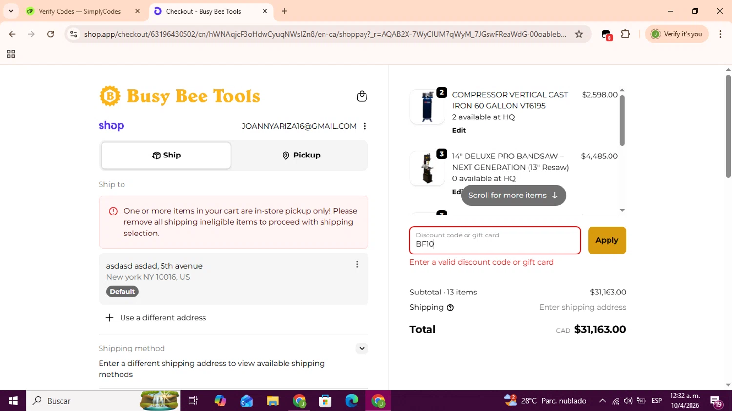
Task: Open options menu for the 5th avenue address
Action: coord(357,264)
